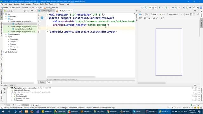Screen dimensions: 203x114
Task: Click the phone preview canvas
Action: click(169, 52)
